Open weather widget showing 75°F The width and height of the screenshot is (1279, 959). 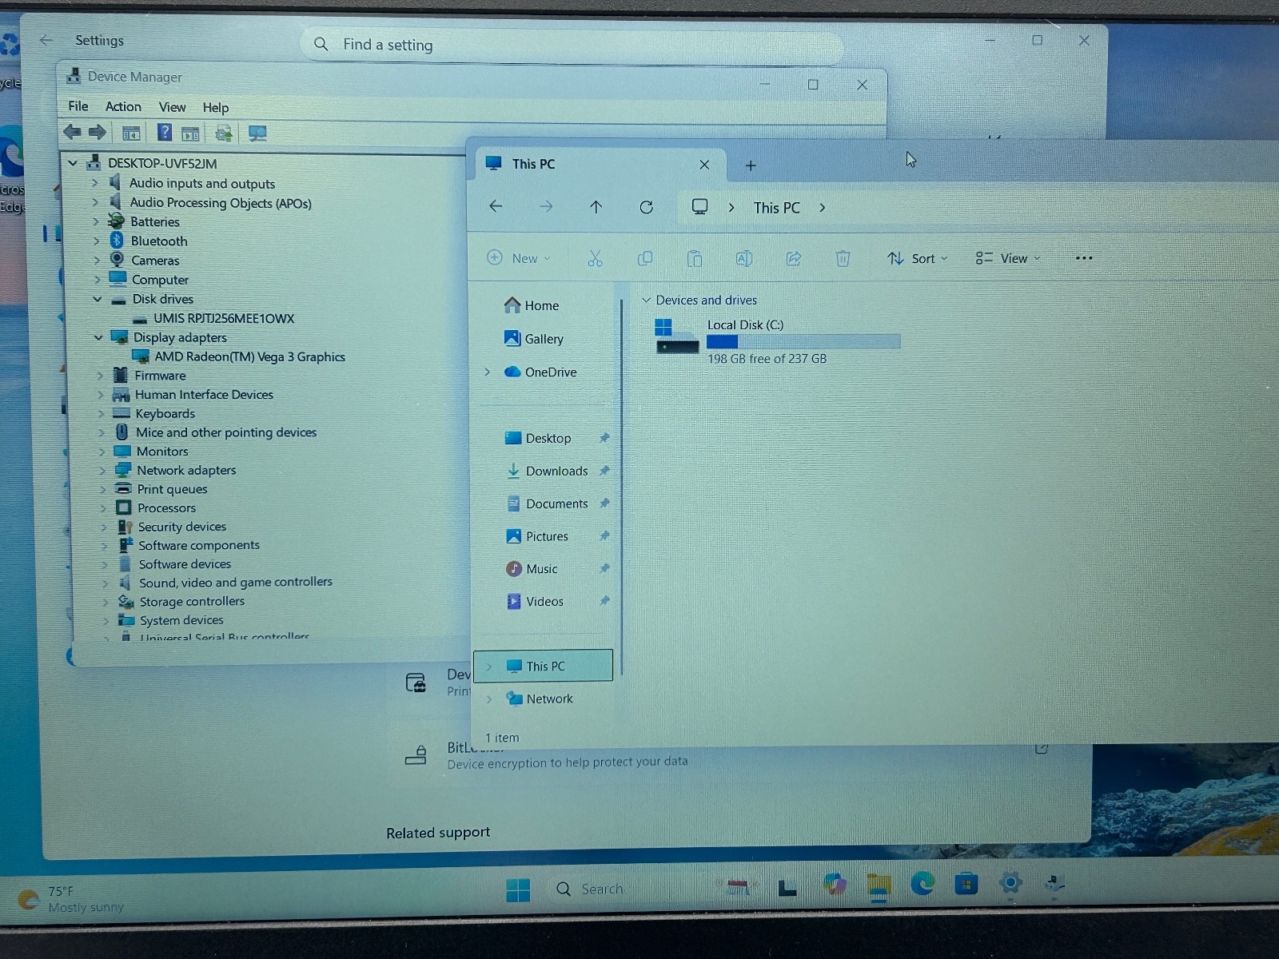(70, 899)
